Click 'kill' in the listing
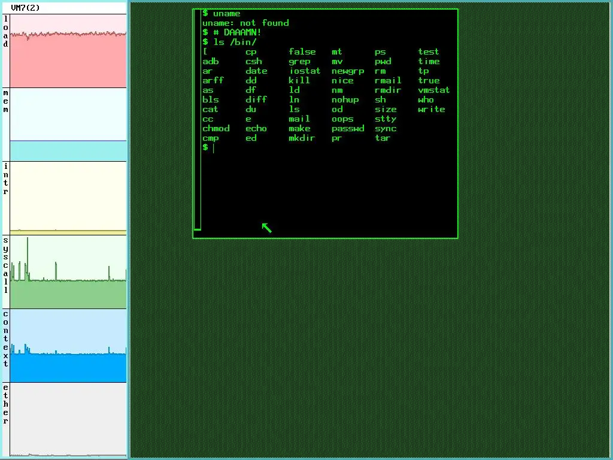 coord(299,80)
